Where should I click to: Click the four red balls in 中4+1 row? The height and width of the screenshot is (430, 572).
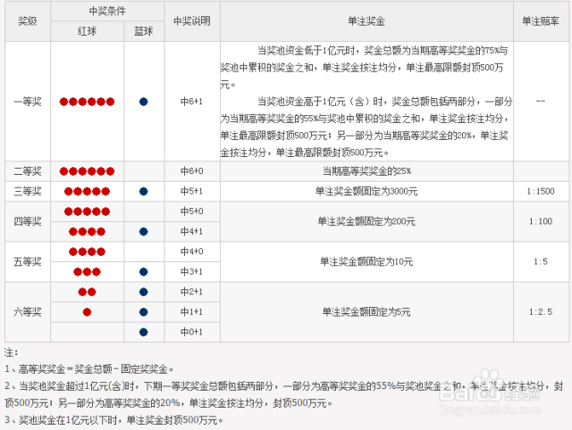coord(87,231)
